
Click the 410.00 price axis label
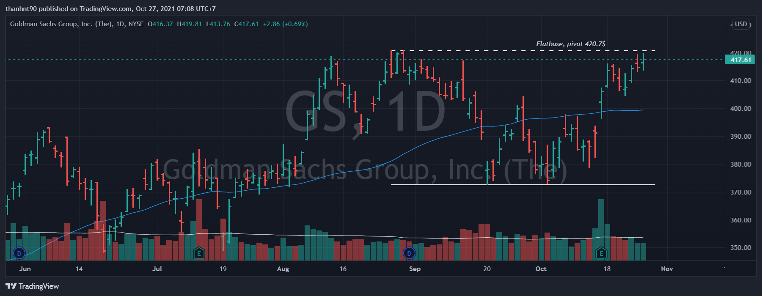[x=740, y=81]
